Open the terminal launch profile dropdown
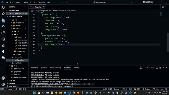 coord(154,68)
